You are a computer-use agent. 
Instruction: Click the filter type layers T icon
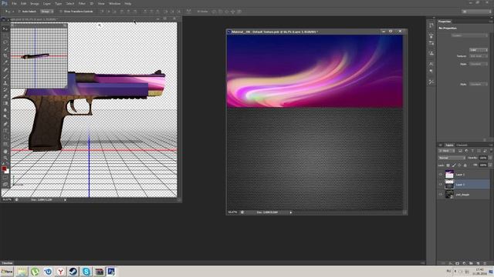[472, 151]
